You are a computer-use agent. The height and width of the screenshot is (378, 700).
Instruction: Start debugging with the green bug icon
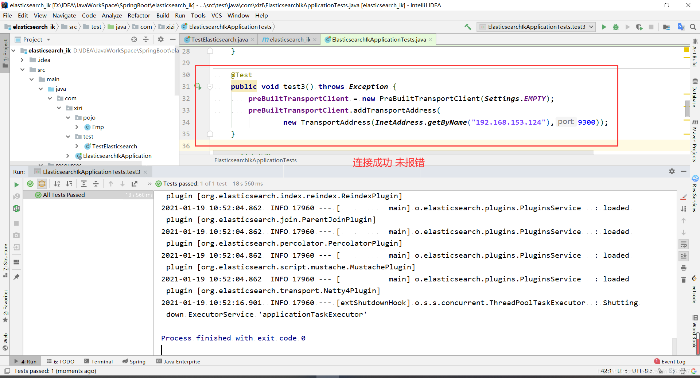[x=616, y=27]
